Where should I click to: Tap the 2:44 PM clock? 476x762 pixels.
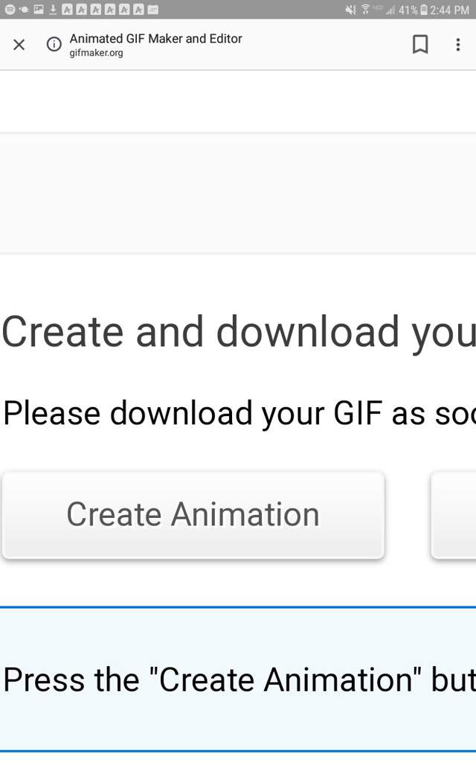click(450, 10)
